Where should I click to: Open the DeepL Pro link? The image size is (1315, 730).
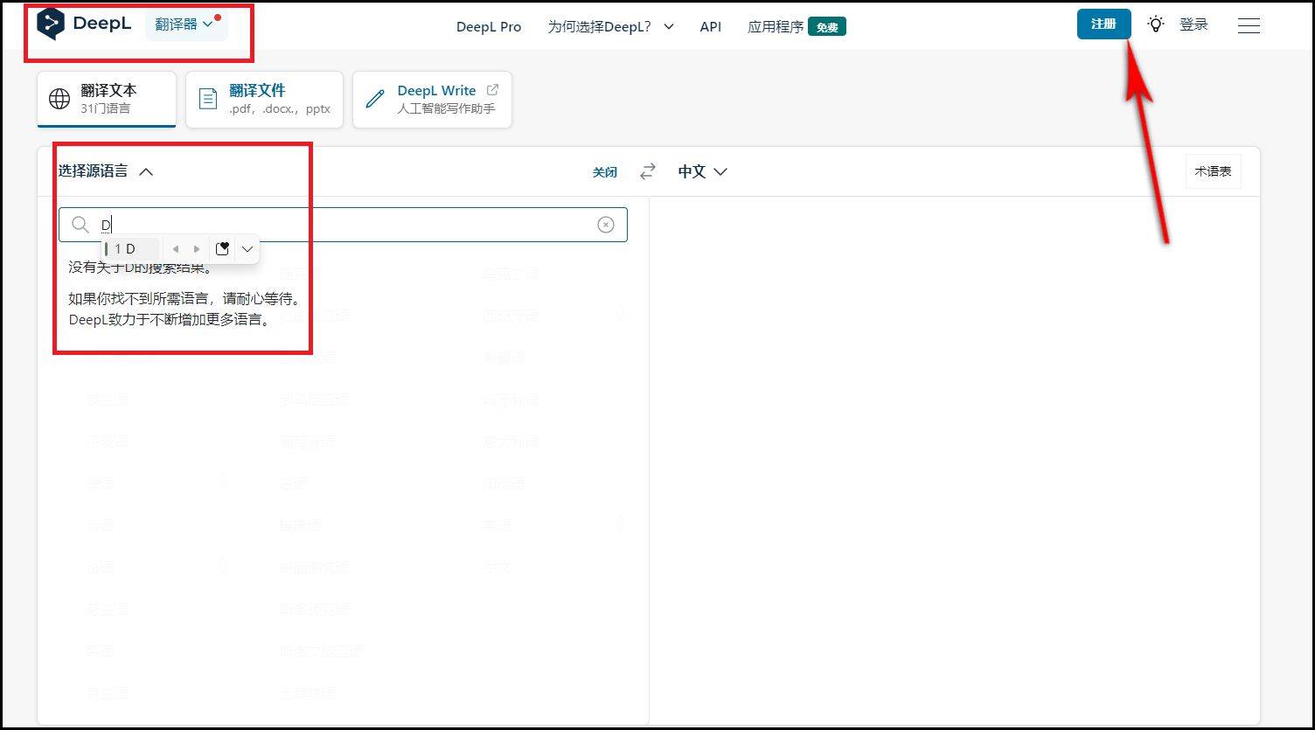(489, 27)
